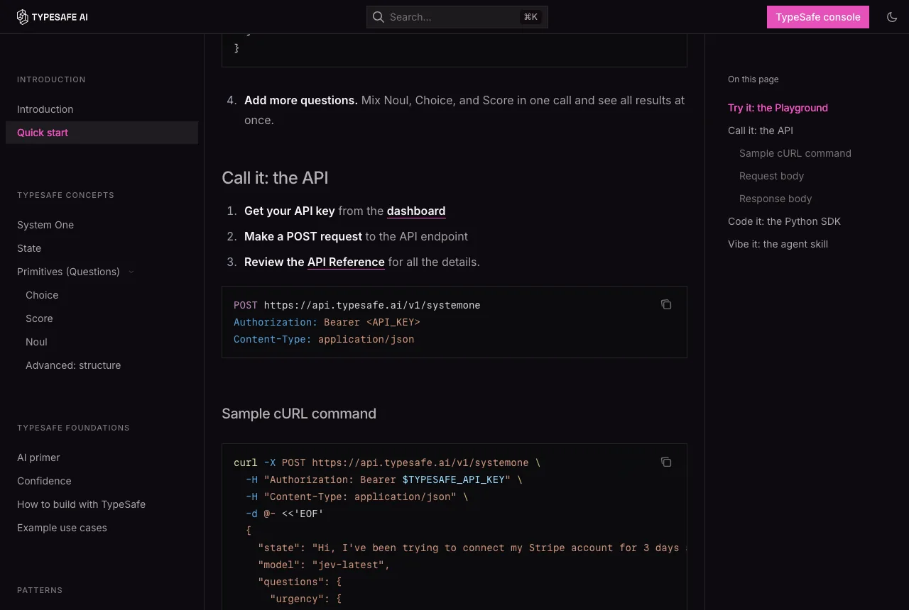This screenshot has width=909, height=610.
Task: Open Advanced: structure page
Action: pyautogui.click(x=73, y=365)
